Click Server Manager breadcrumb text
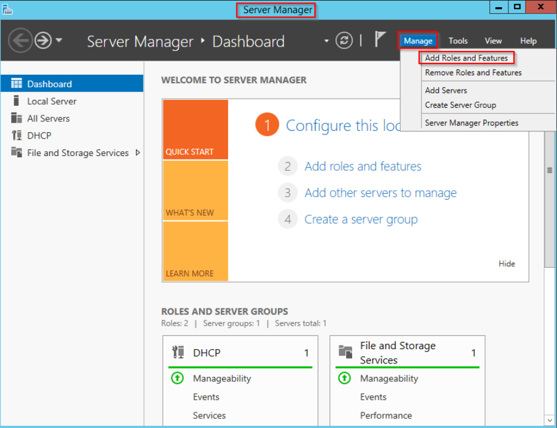This screenshot has width=557, height=428. point(140,41)
